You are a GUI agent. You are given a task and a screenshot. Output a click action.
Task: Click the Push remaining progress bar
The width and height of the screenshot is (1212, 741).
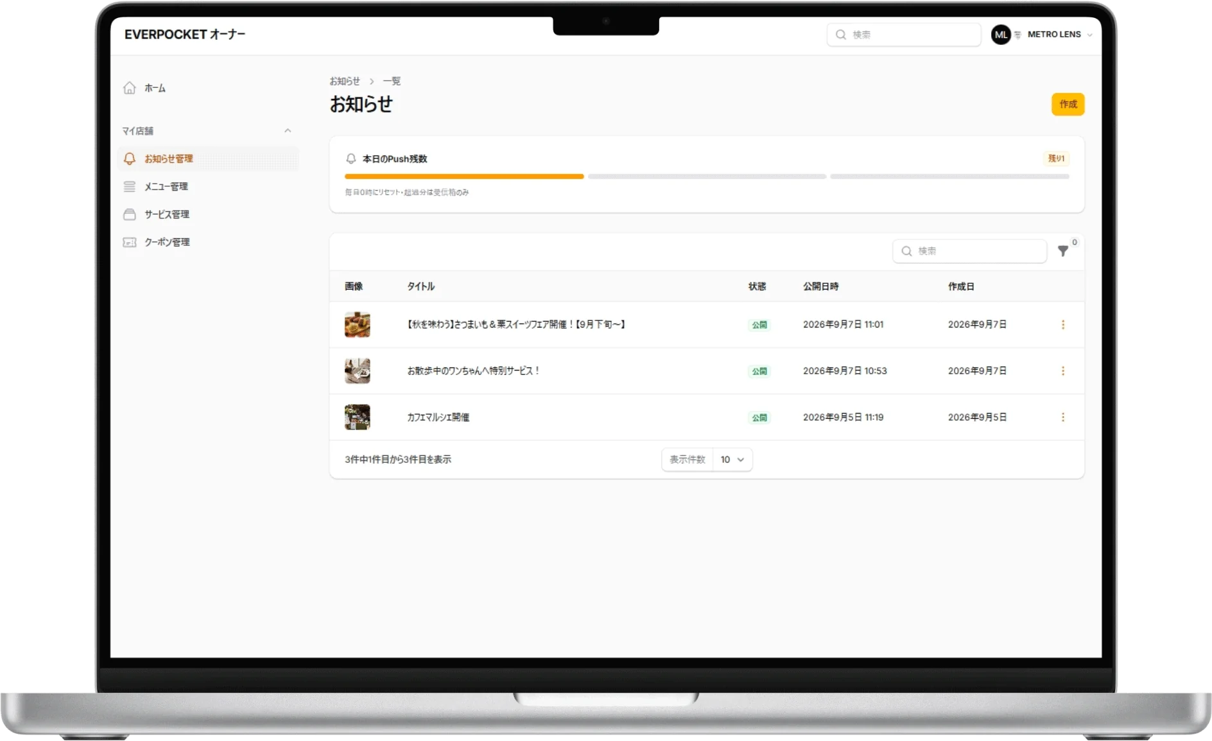[x=707, y=176]
